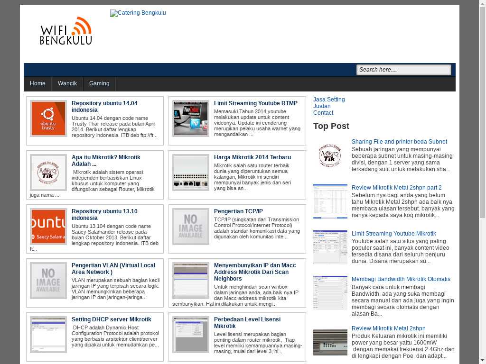Click the Pengertian TCP/IP no-image thumbnail
The image size is (486, 364).
coord(191,227)
